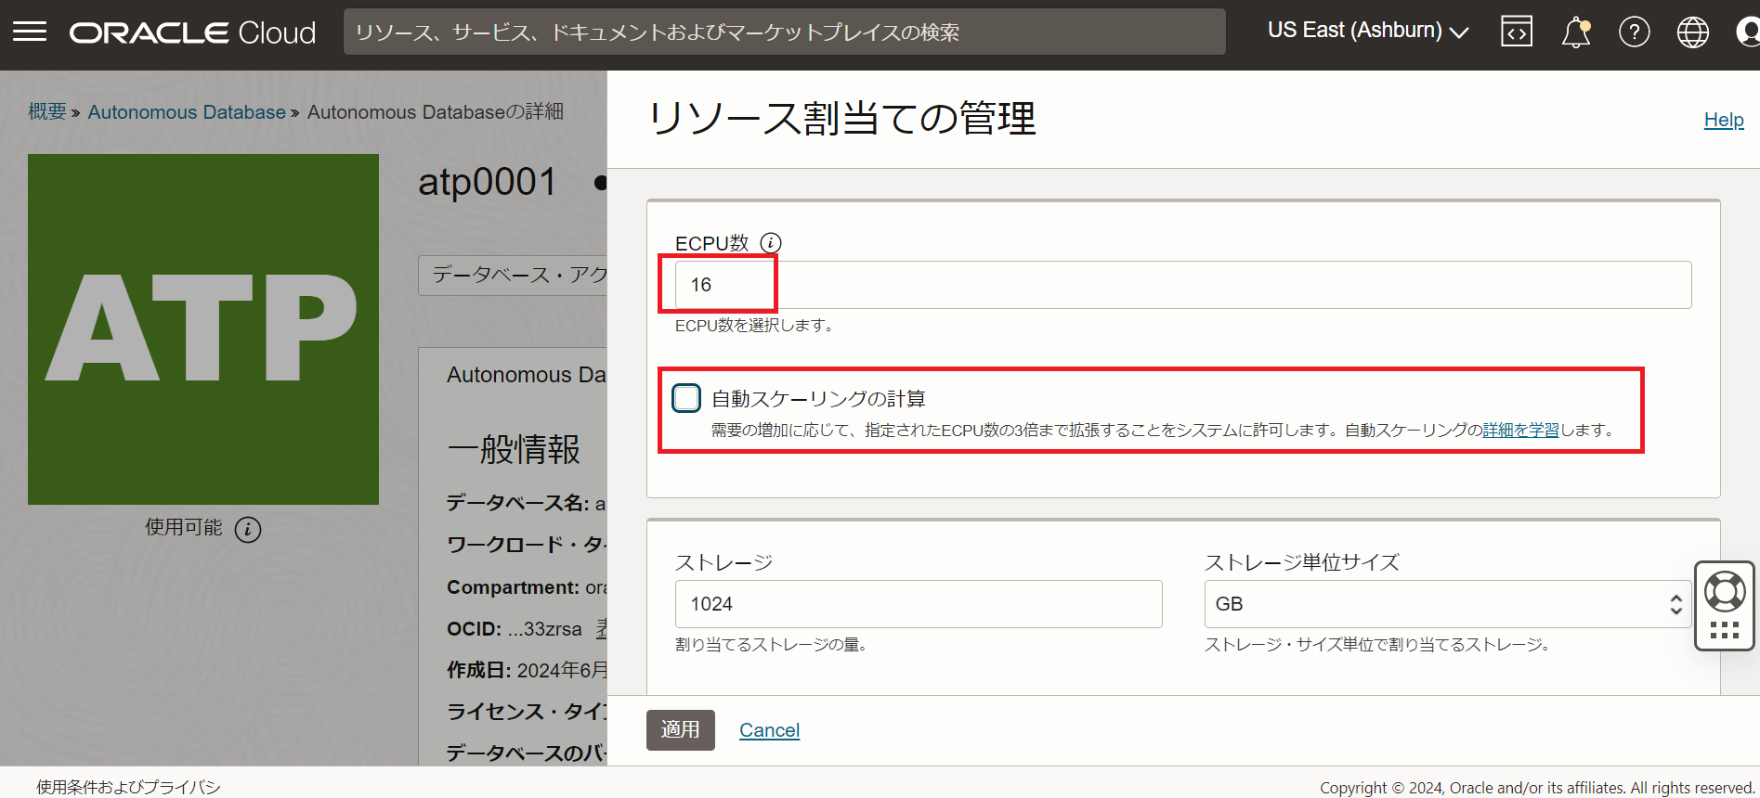Expand the US East (Ashburn) region dropdown
The width and height of the screenshot is (1760, 798).
coord(1367,31)
